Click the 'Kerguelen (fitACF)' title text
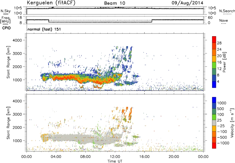Viewport: 235px width, 163px height. [51, 3]
